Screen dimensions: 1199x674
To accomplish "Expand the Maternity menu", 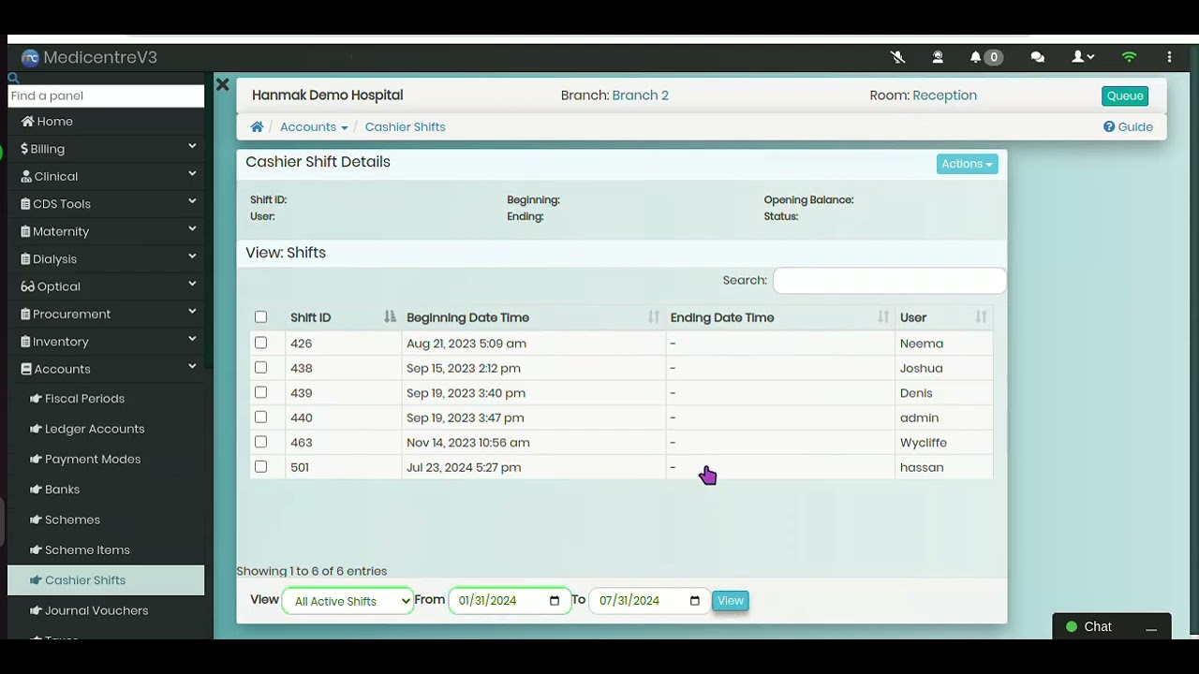I will (x=106, y=231).
